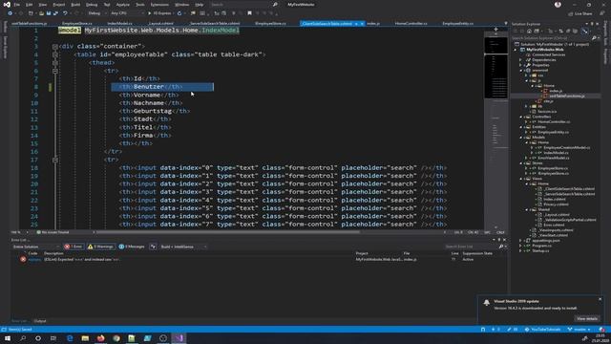Viewport: 611px width, 344px height.
Task: Close the Visual Studio update notification
Action: click(x=600, y=299)
